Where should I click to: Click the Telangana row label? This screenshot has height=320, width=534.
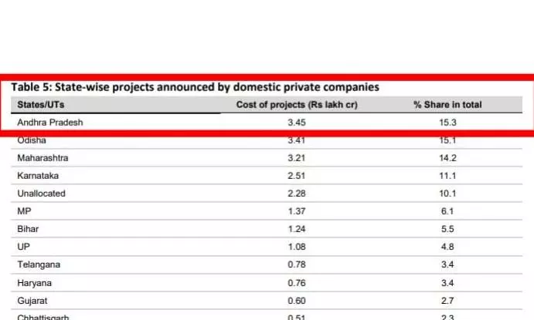pos(39,264)
